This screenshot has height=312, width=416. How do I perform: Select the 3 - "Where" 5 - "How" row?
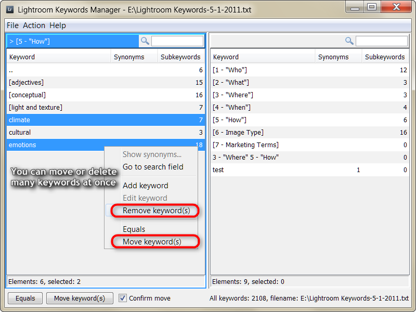tap(309, 158)
